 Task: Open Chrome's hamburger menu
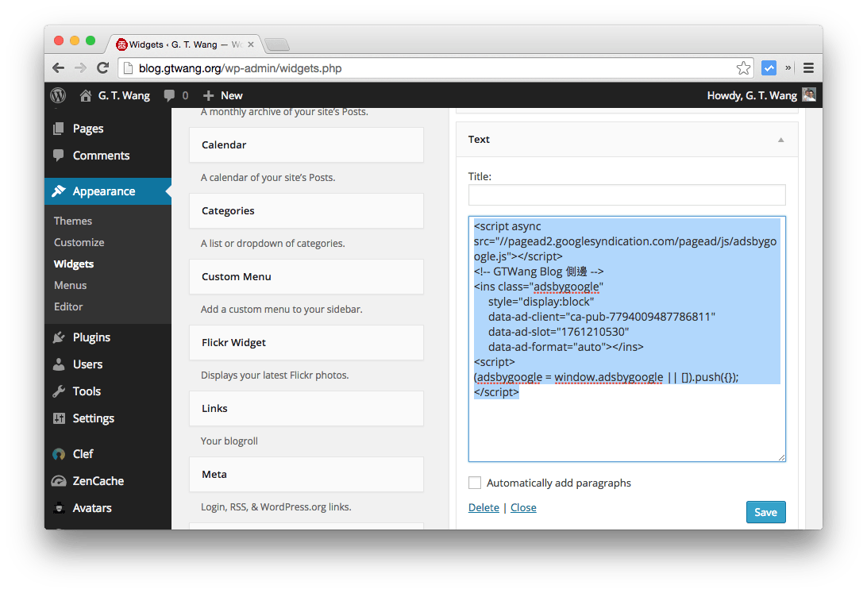point(808,68)
